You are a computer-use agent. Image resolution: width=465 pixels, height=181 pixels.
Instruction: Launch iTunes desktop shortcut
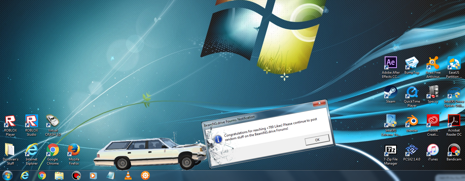click(433, 152)
